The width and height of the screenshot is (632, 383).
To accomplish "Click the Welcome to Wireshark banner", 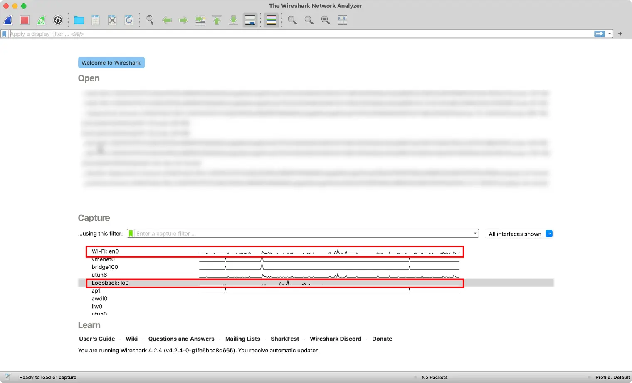I will (x=111, y=63).
